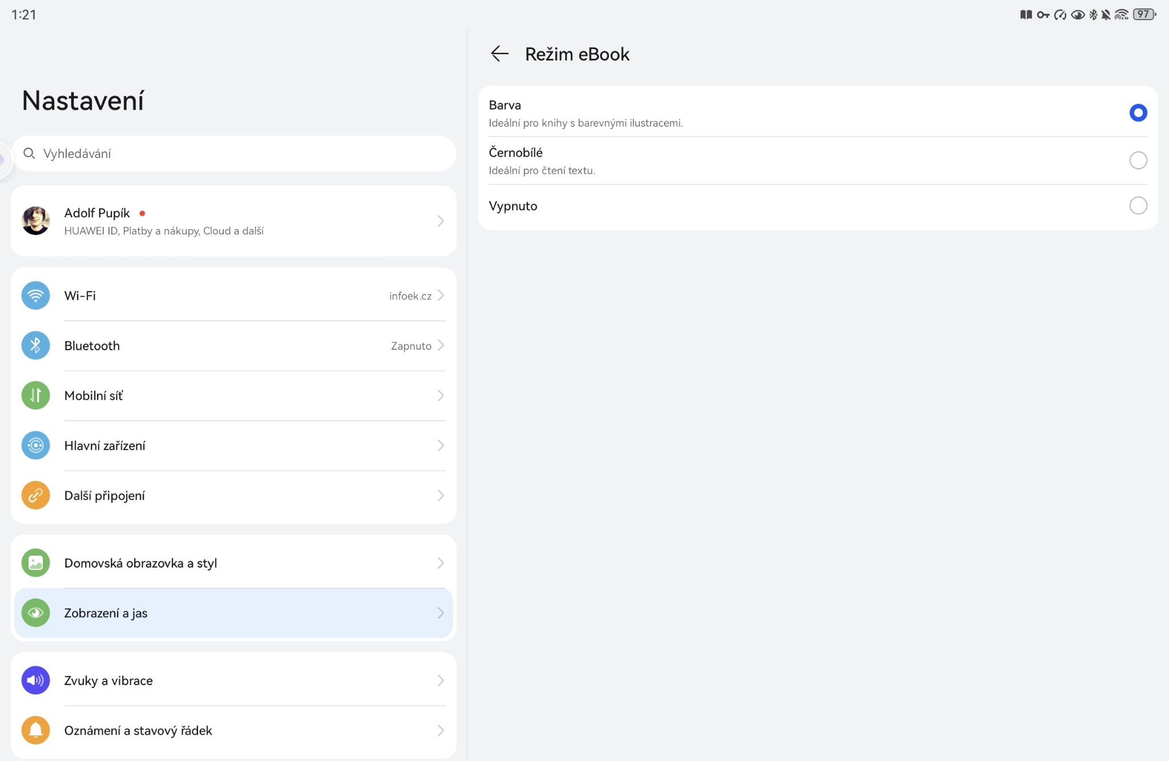This screenshot has width=1169, height=761.
Task: Expand the Adolf Pupík account chevron
Action: pos(441,221)
